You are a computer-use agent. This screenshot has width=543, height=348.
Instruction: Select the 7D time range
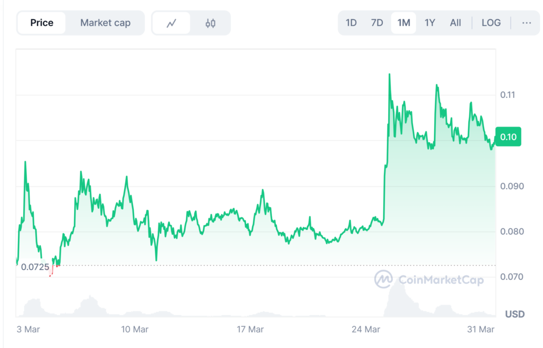tap(377, 23)
